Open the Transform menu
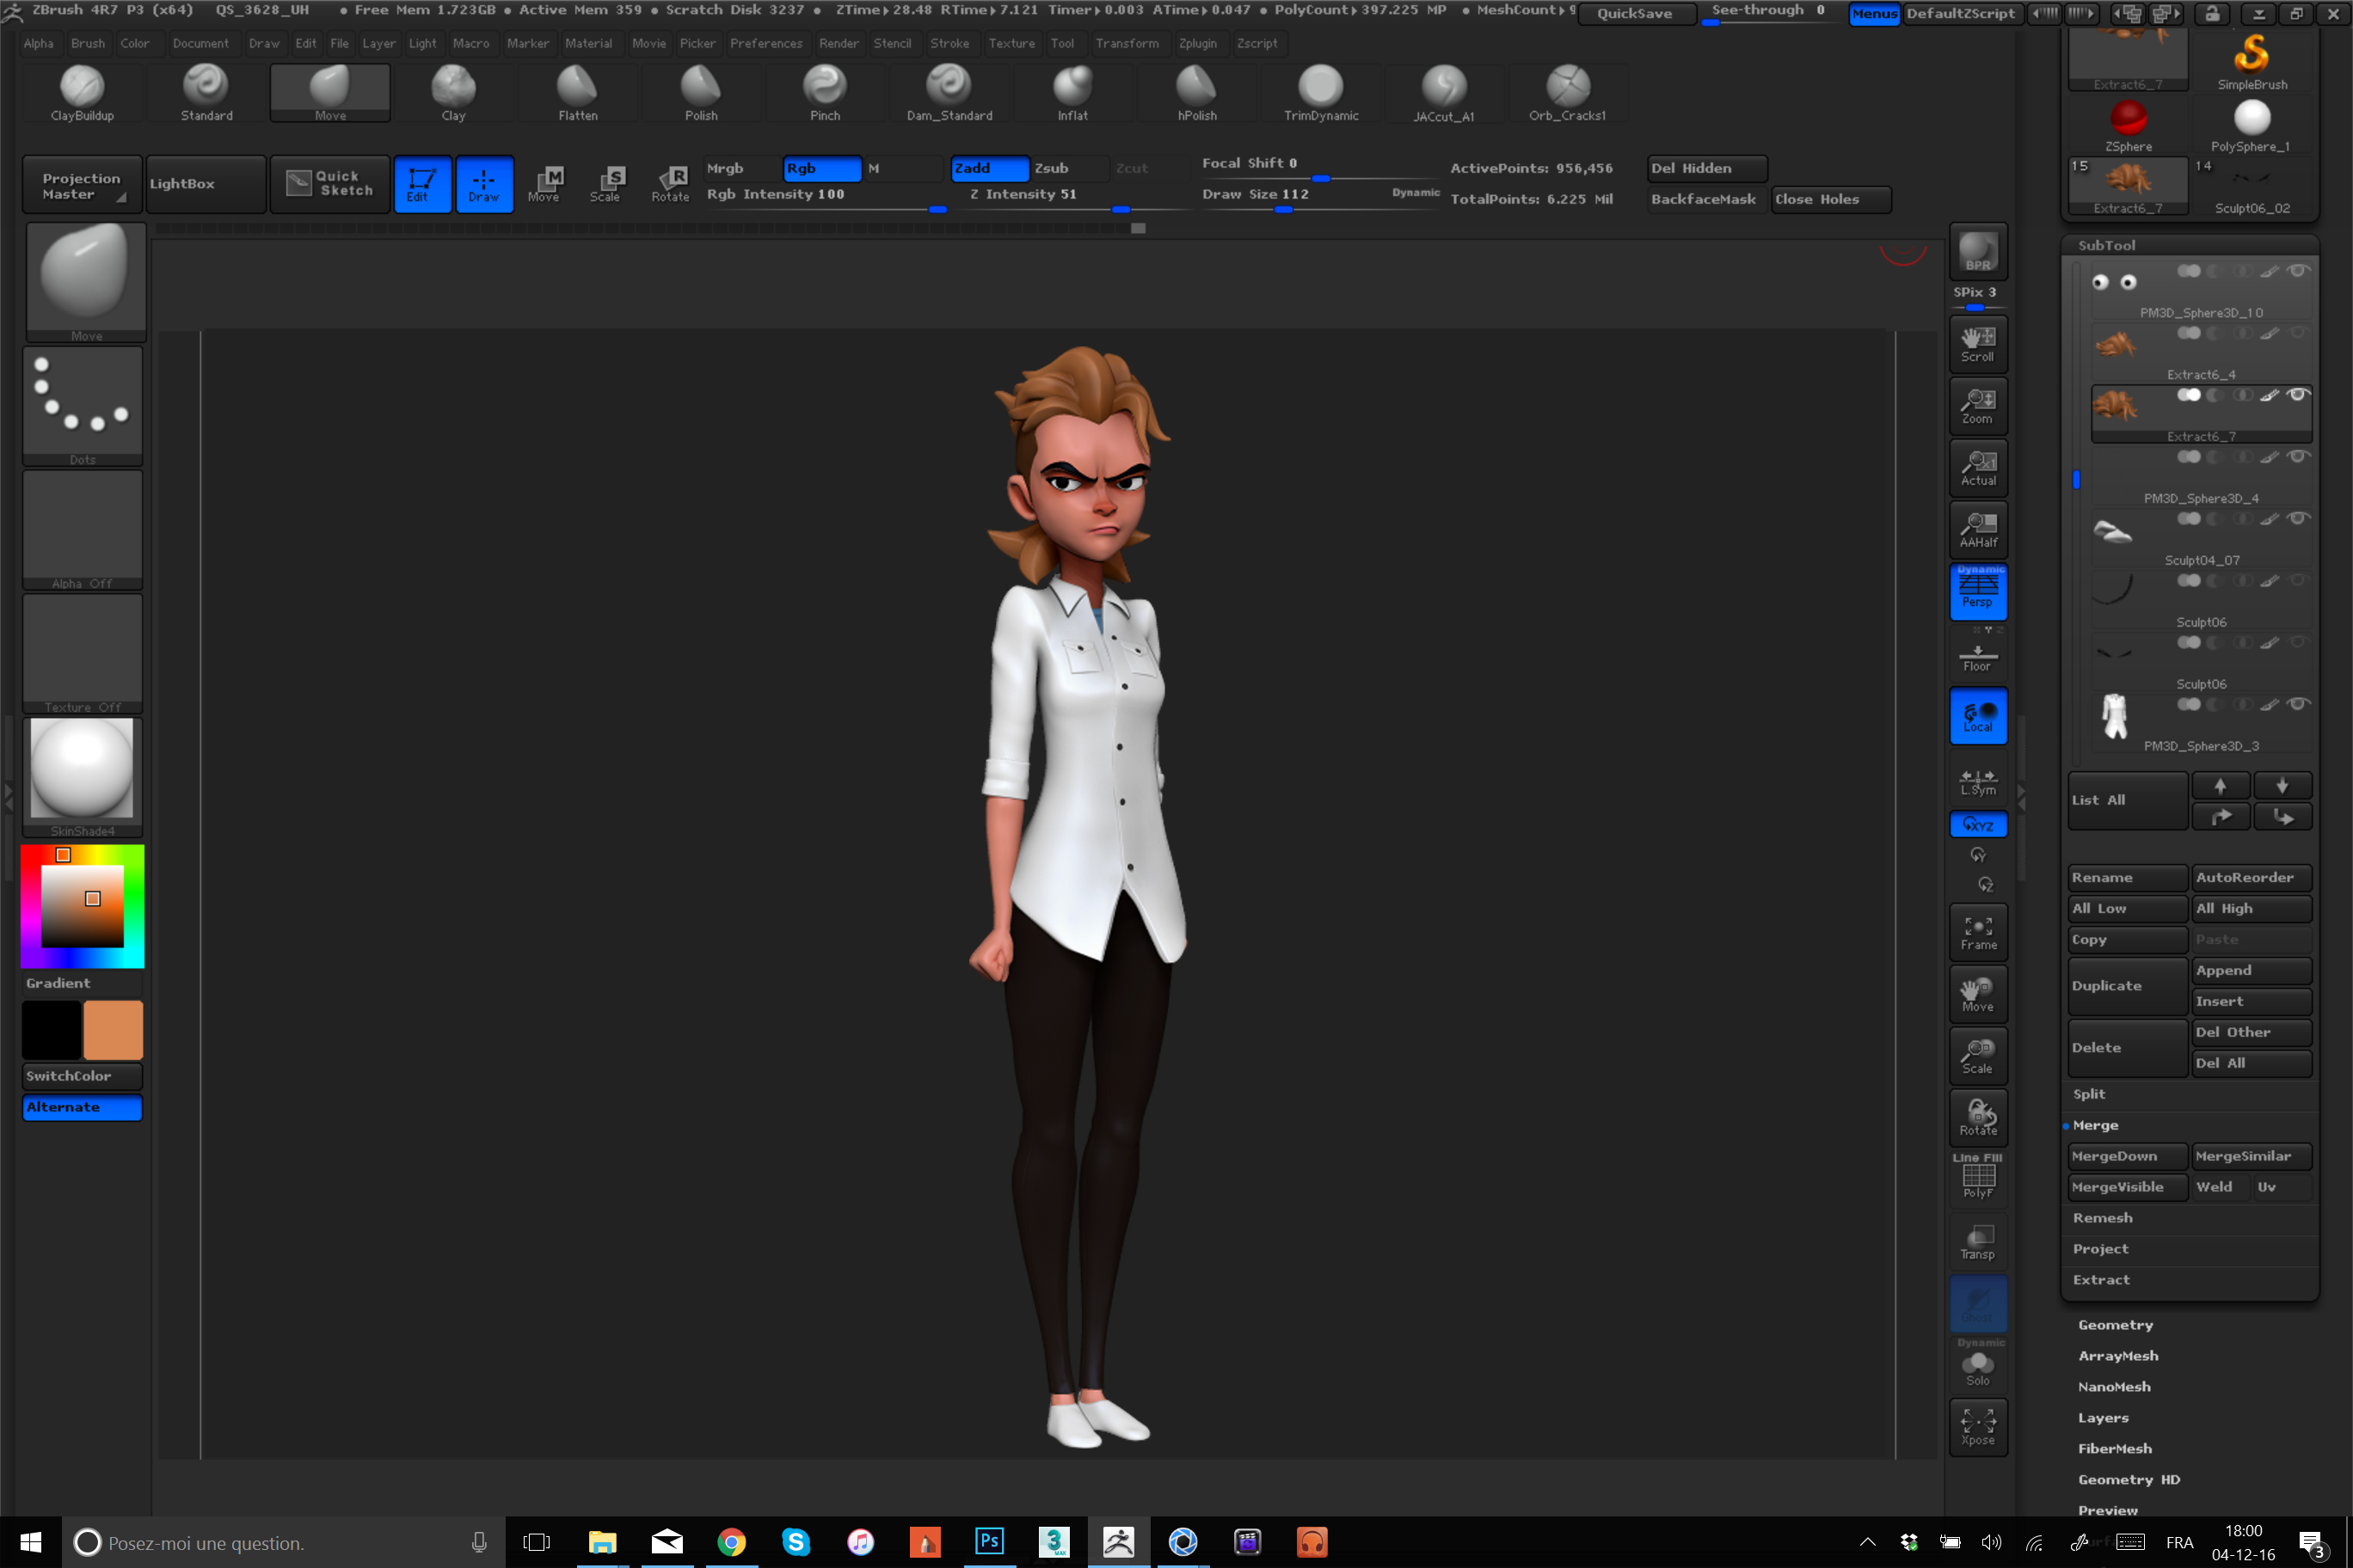Viewport: 2353px width, 1568px height. point(1127,43)
